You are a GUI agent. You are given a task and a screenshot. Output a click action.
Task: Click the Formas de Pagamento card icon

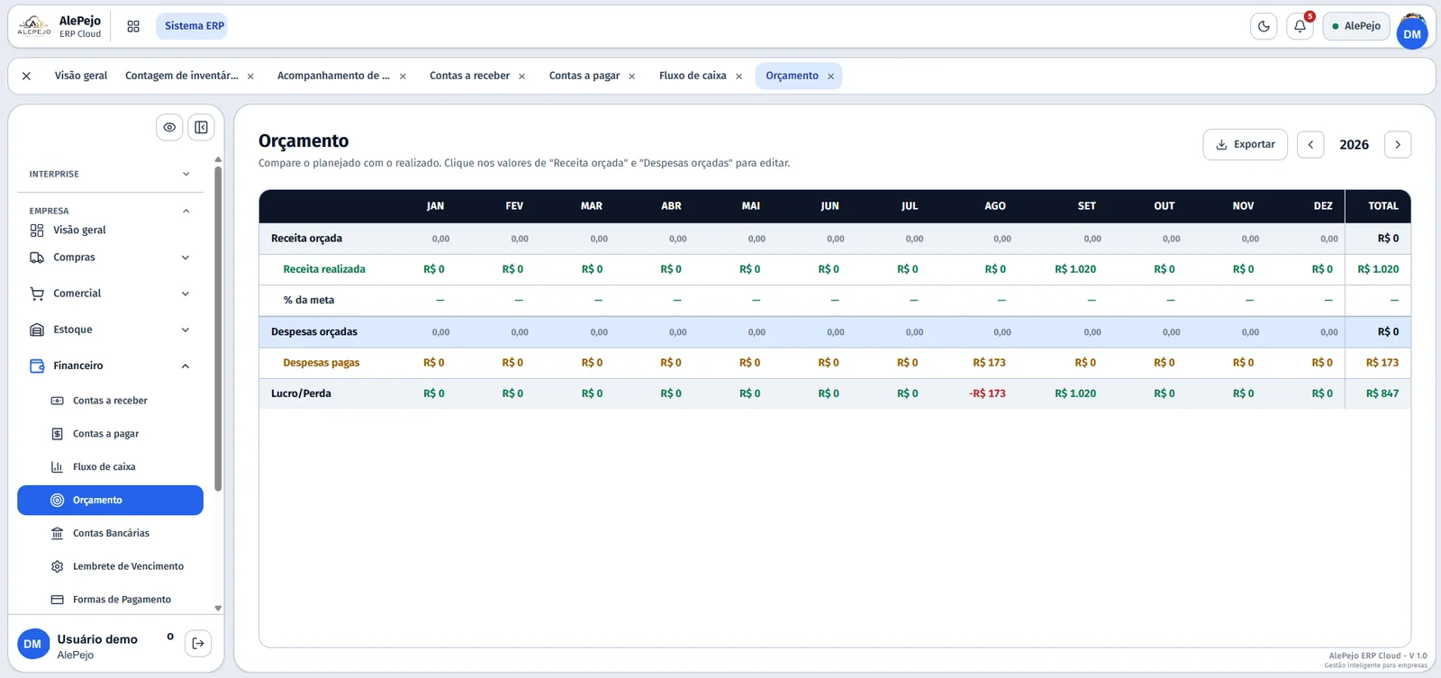[x=57, y=600]
